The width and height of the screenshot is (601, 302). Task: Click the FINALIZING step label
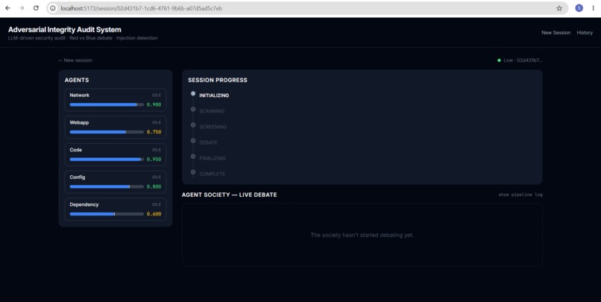(213, 158)
